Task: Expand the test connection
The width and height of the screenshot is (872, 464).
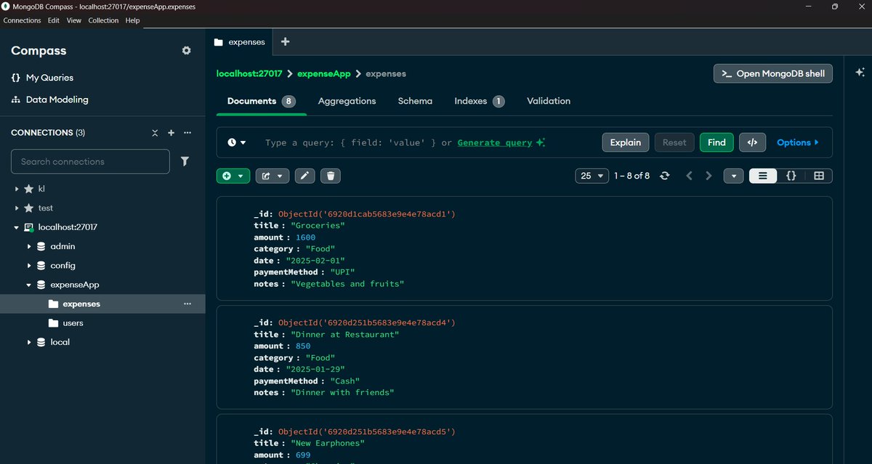Action: pyautogui.click(x=17, y=208)
